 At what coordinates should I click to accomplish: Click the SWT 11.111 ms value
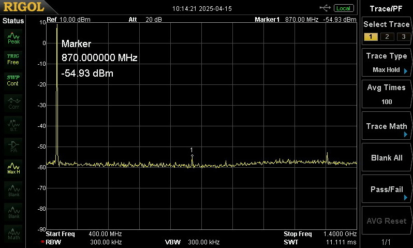point(341,242)
